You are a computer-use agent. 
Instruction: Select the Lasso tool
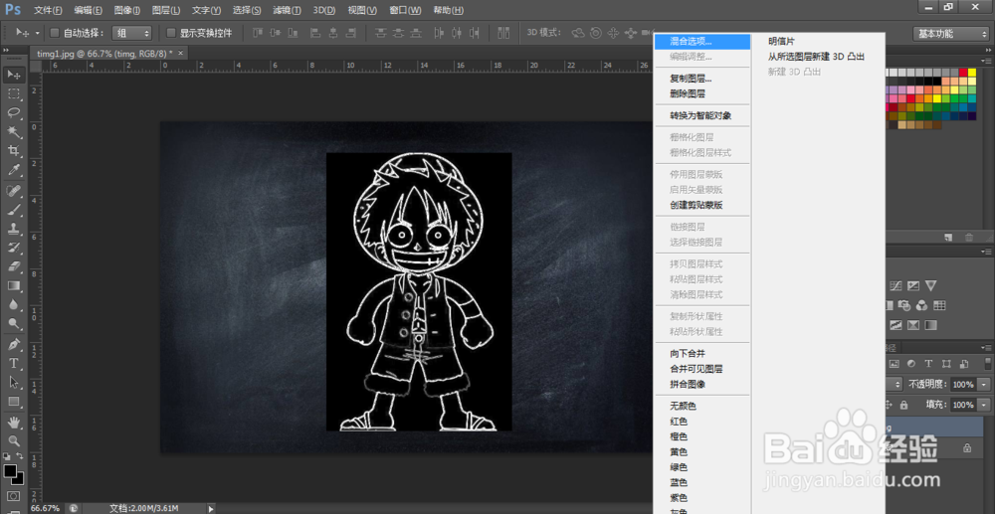(x=14, y=112)
